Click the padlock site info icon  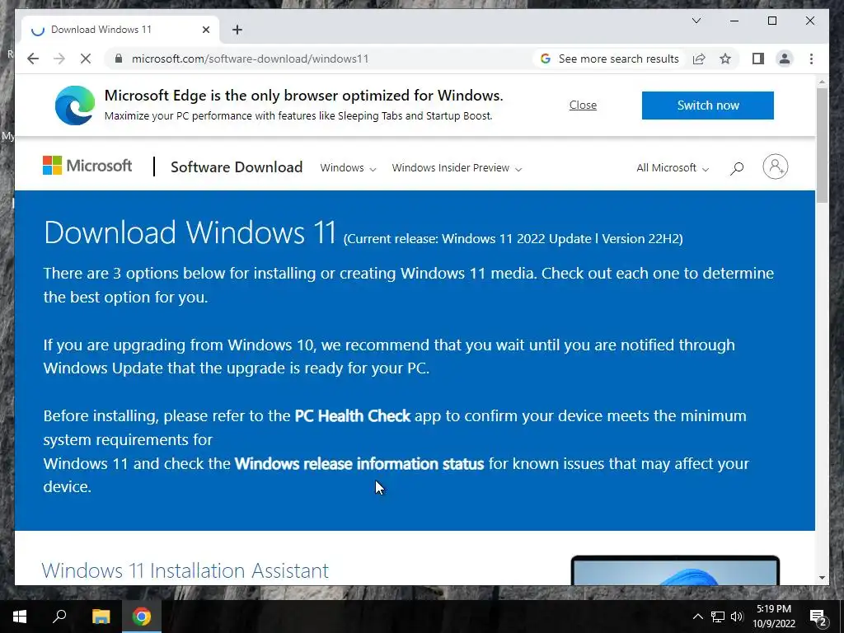(119, 59)
